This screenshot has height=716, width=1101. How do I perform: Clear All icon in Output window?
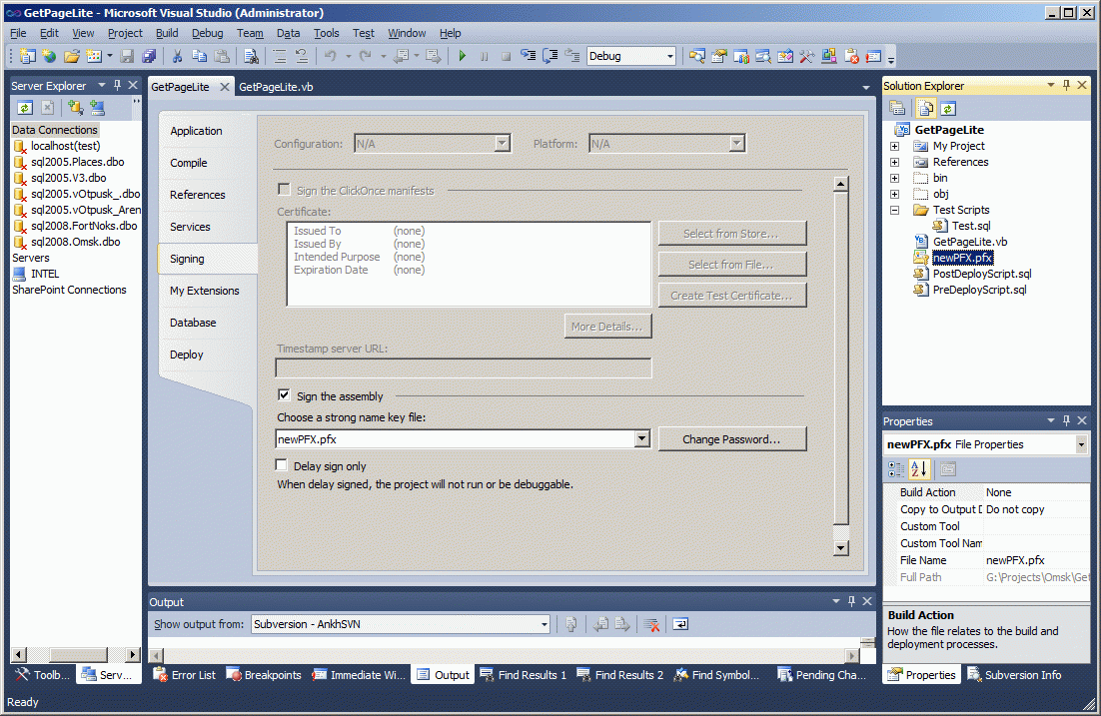[x=651, y=624]
